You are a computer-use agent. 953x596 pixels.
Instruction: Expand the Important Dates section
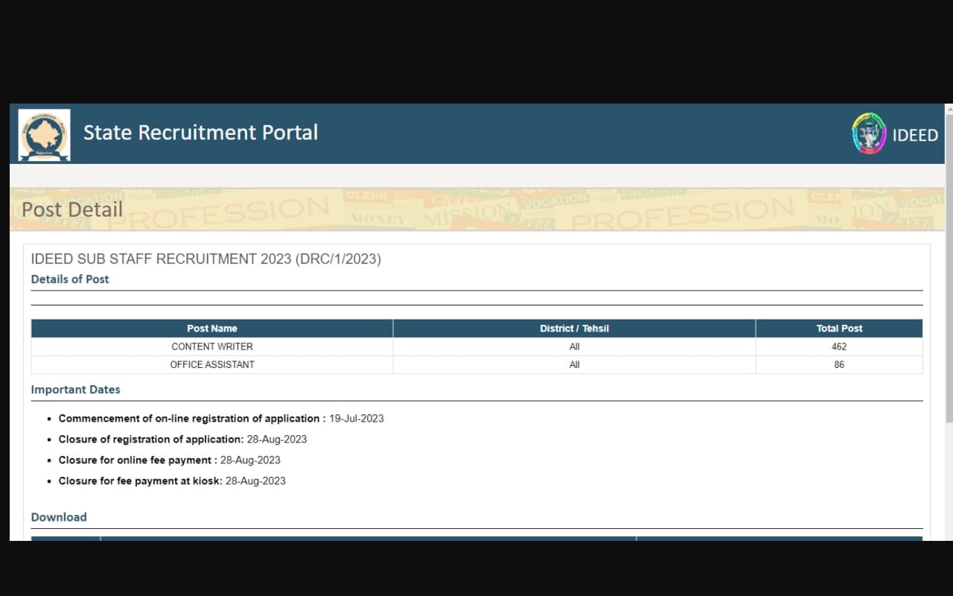tap(75, 389)
